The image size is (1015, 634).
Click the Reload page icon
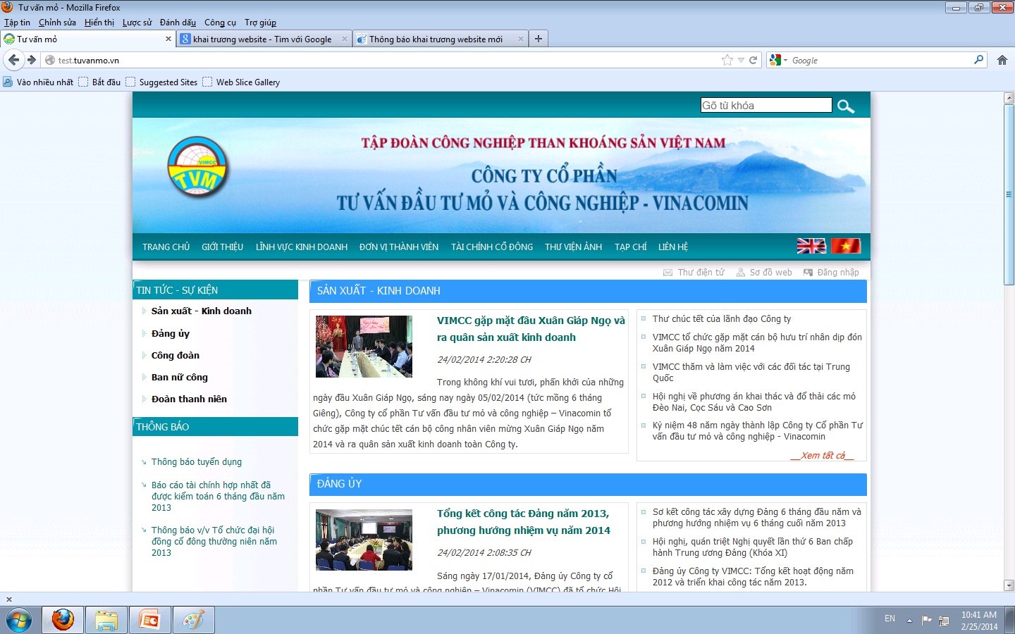(x=753, y=60)
